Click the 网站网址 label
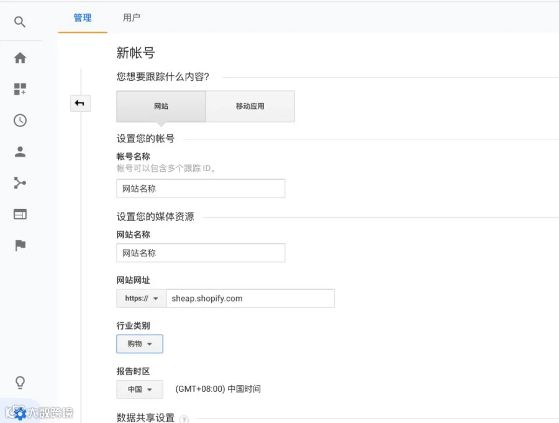 [134, 280]
